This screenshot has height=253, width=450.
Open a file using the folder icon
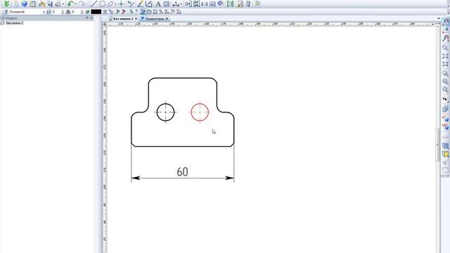pos(42,4)
